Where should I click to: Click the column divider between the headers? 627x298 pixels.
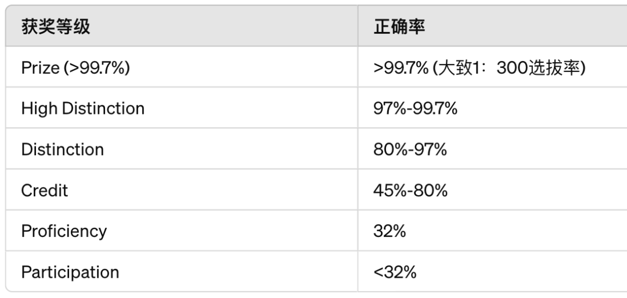pyautogui.click(x=358, y=27)
